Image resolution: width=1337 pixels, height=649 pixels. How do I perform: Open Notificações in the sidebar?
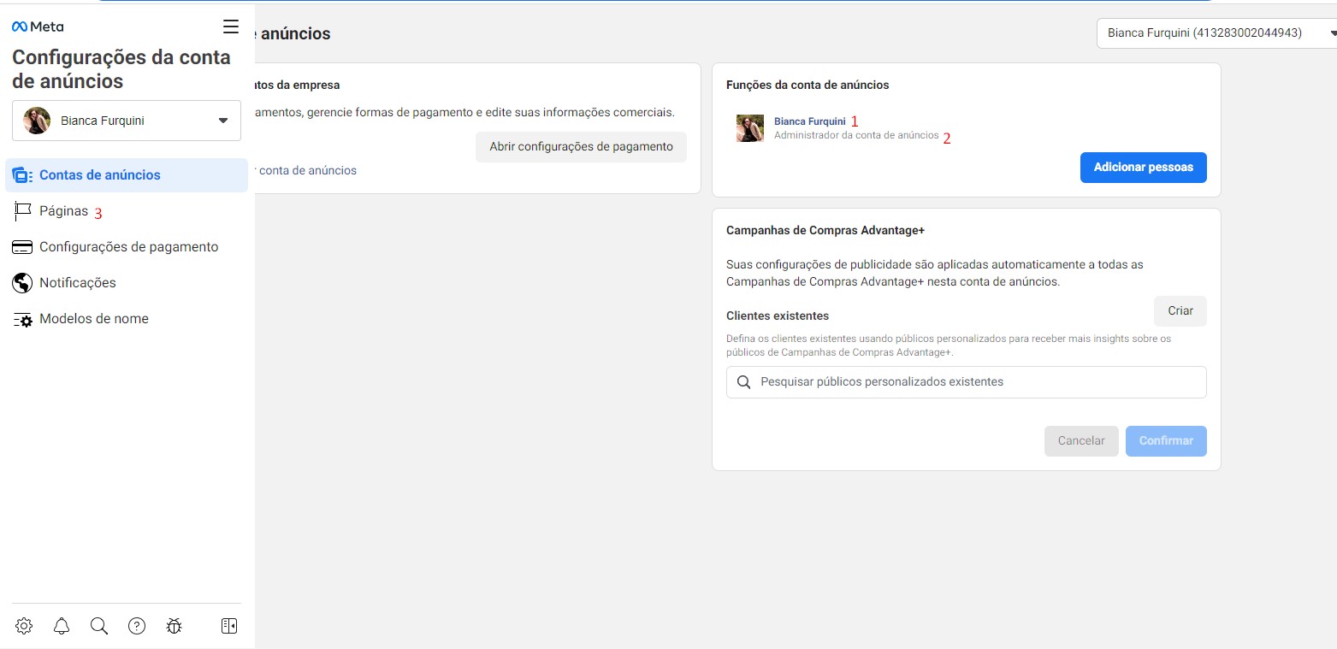pos(127,283)
